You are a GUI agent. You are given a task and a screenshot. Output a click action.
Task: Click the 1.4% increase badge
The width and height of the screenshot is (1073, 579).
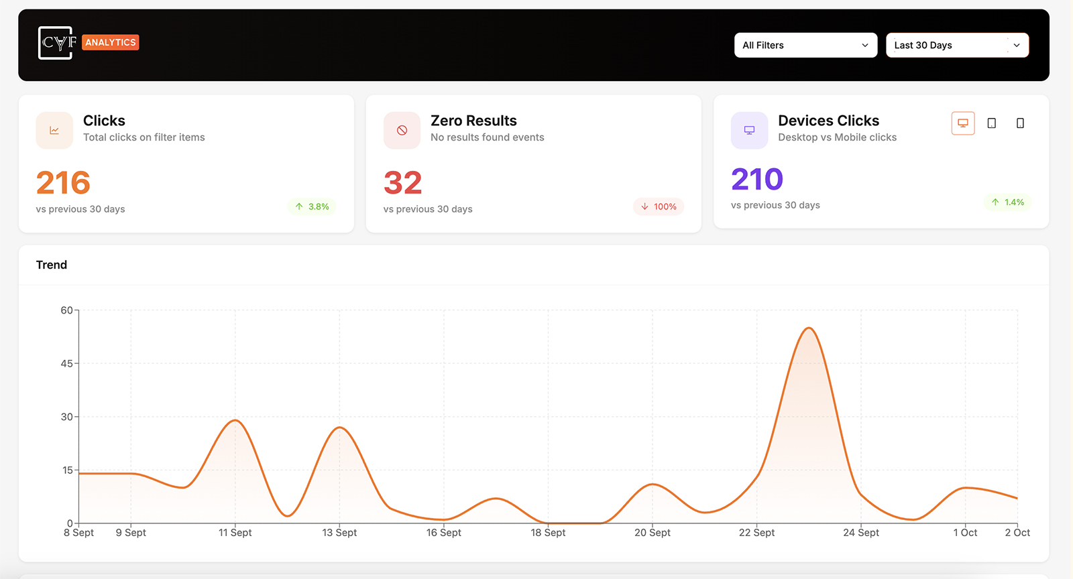pos(1007,202)
